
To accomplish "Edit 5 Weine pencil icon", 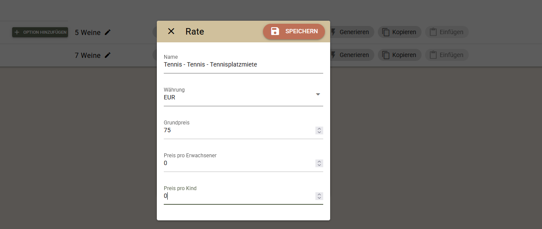I will [108, 32].
